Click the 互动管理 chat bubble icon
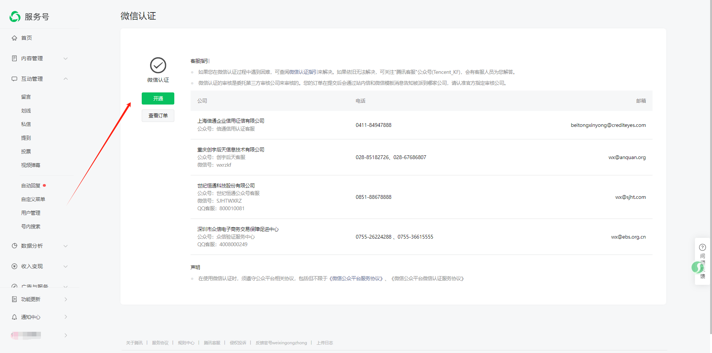This screenshot has width=712, height=353. pos(14,79)
